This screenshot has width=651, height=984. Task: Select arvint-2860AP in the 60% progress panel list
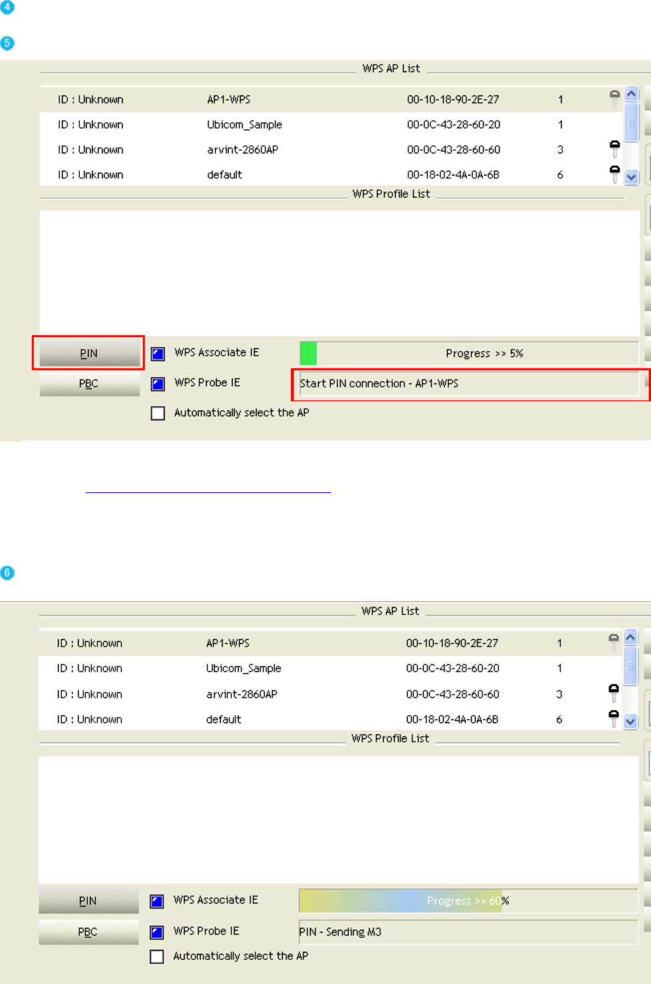click(x=242, y=694)
